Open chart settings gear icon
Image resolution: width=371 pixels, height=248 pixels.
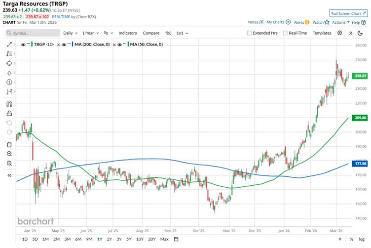click(x=339, y=33)
